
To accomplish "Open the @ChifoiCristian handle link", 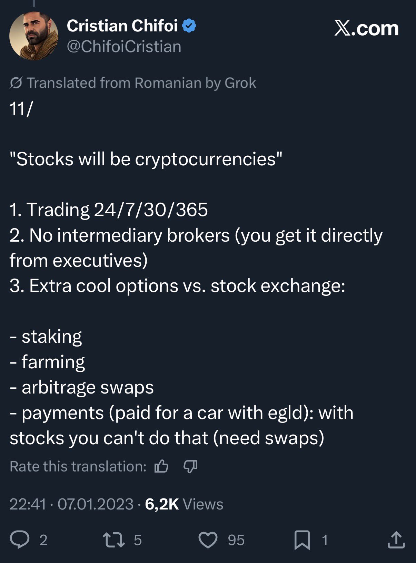I will click(124, 47).
